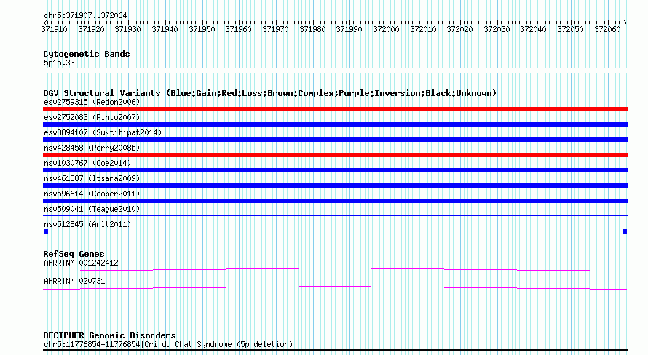
Task: Click ruler position 372050
Action: click(570, 29)
